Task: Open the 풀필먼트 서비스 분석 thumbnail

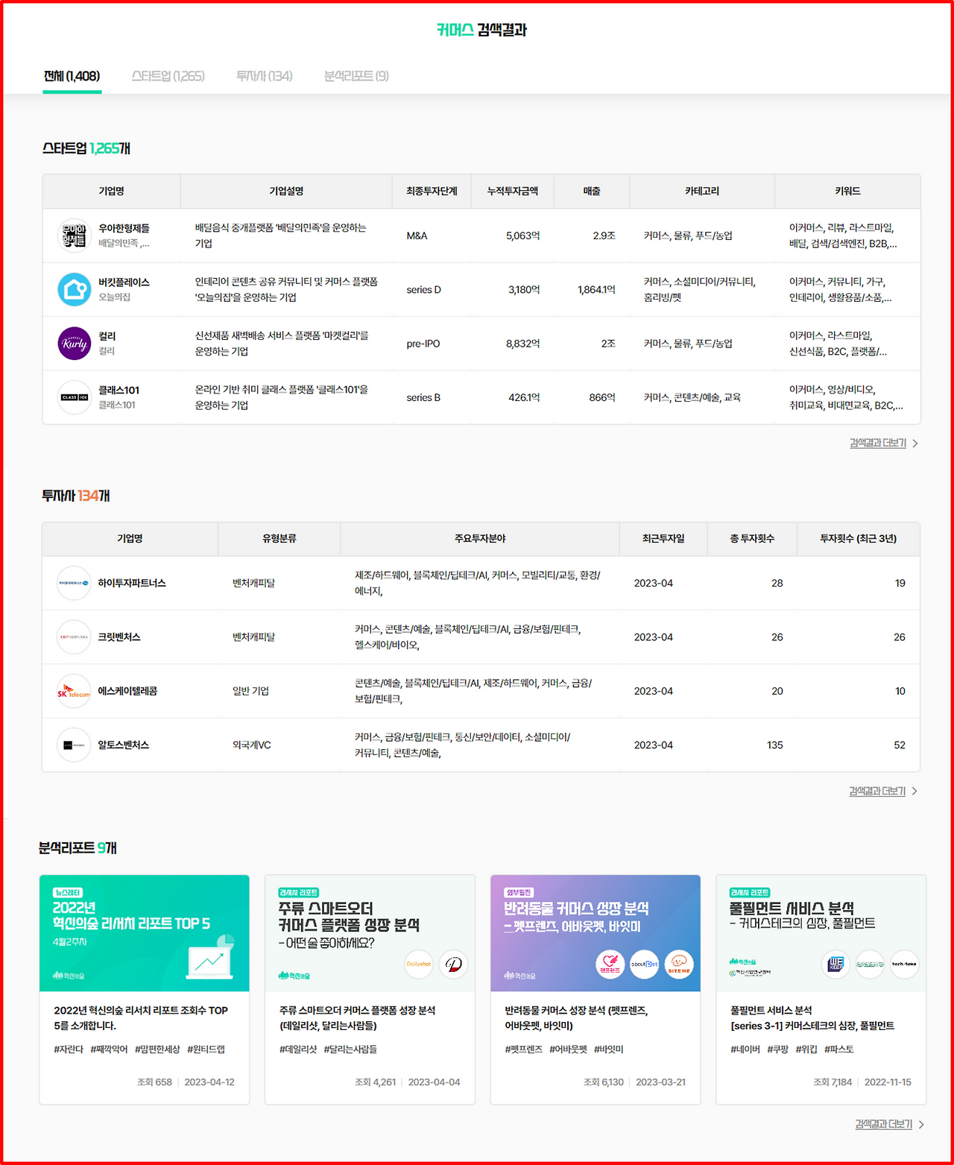Action: 821,933
